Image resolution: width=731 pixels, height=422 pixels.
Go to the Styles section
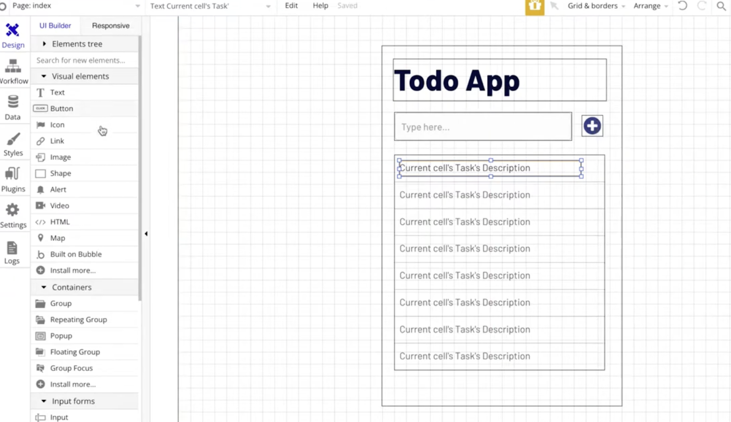pos(13,144)
